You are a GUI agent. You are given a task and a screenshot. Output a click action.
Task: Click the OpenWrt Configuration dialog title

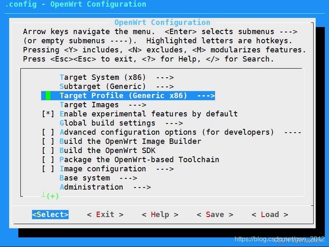(162, 22)
